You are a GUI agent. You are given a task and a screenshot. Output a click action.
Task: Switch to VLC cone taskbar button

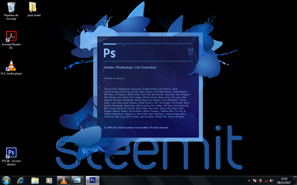click(64, 180)
